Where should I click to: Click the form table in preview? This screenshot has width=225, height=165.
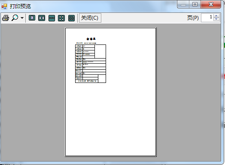click(x=91, y=64)
